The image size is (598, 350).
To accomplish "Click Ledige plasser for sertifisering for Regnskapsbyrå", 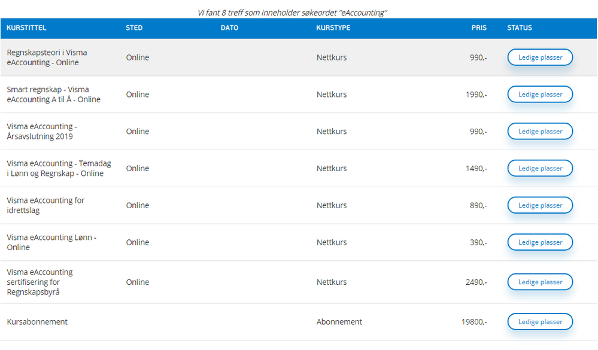I will (x=540, y=282).
